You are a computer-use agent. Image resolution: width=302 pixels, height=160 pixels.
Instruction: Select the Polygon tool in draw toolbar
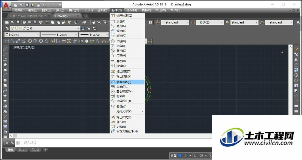5,65
